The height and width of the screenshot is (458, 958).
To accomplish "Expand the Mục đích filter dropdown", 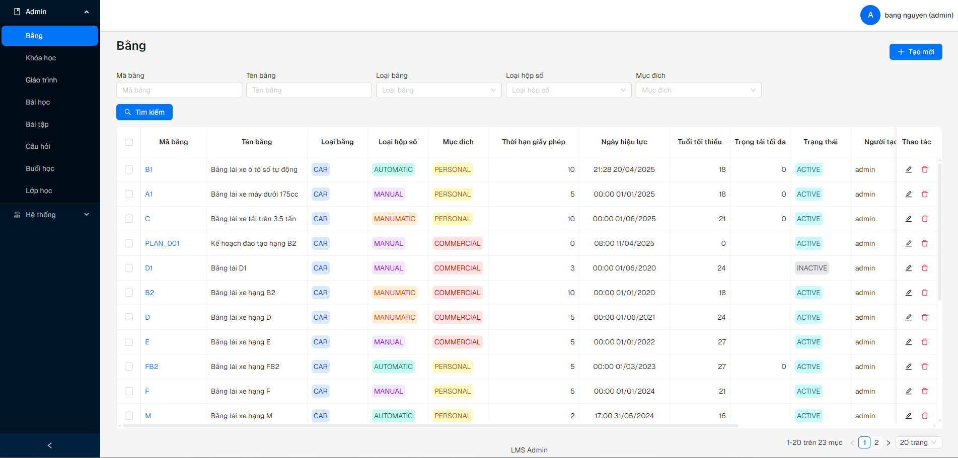I will pyautogui.click(x=698, y=90).
